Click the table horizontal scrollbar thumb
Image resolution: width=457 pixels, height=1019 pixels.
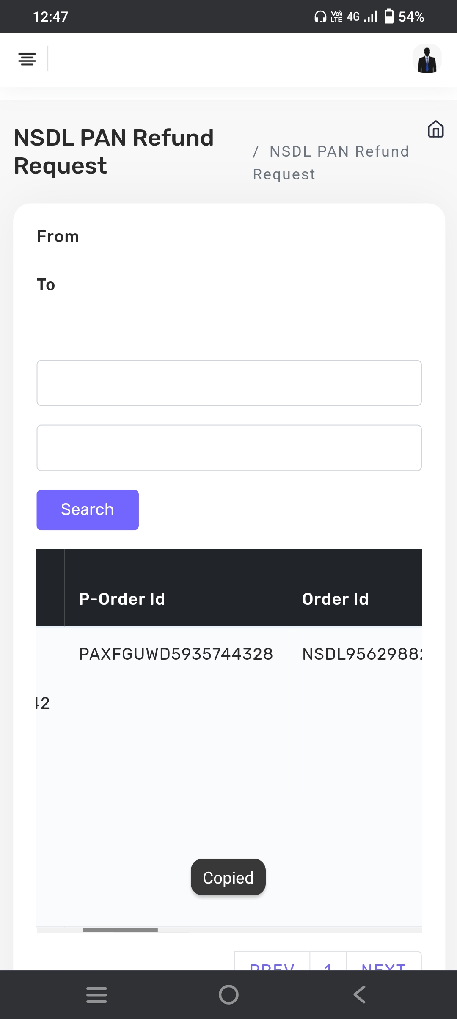[x=120, y=930]
